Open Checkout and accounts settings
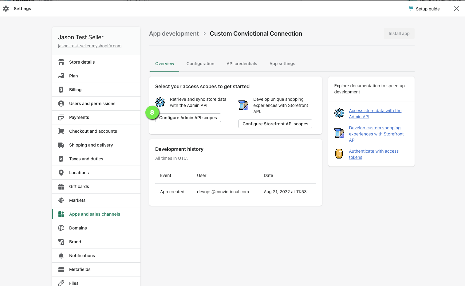This screenshot has width=465, height=286. (x=96, y=131)
